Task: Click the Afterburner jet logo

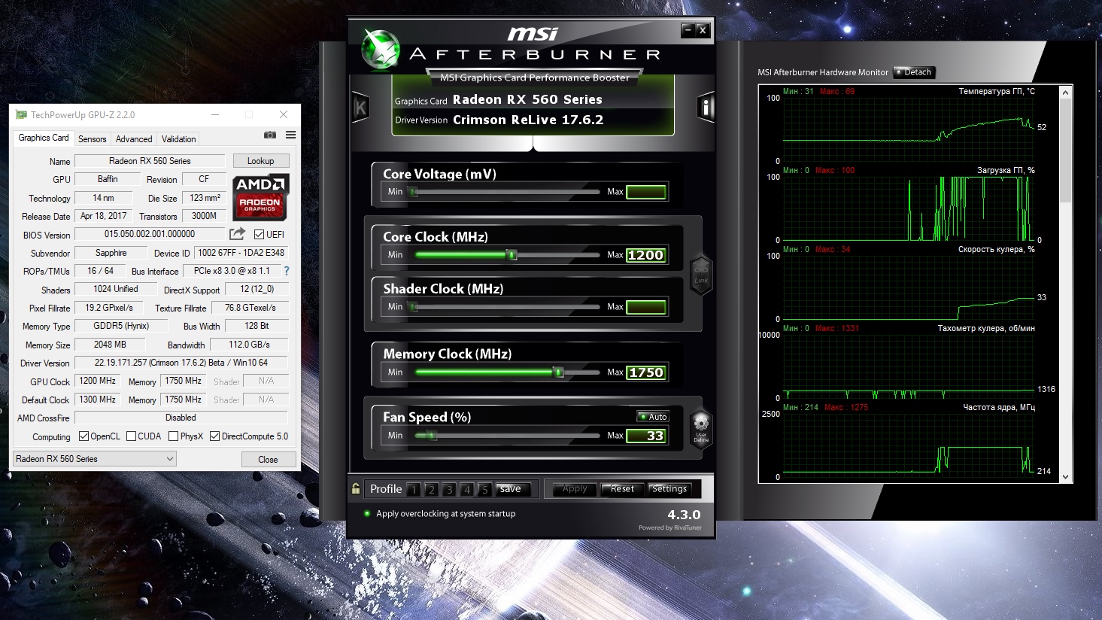Action: [x=380, y=49]
